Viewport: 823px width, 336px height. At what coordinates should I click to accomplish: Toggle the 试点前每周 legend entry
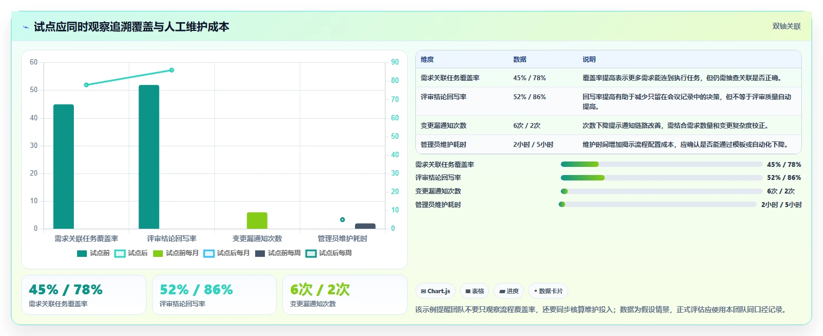click(x=278, y=253)
